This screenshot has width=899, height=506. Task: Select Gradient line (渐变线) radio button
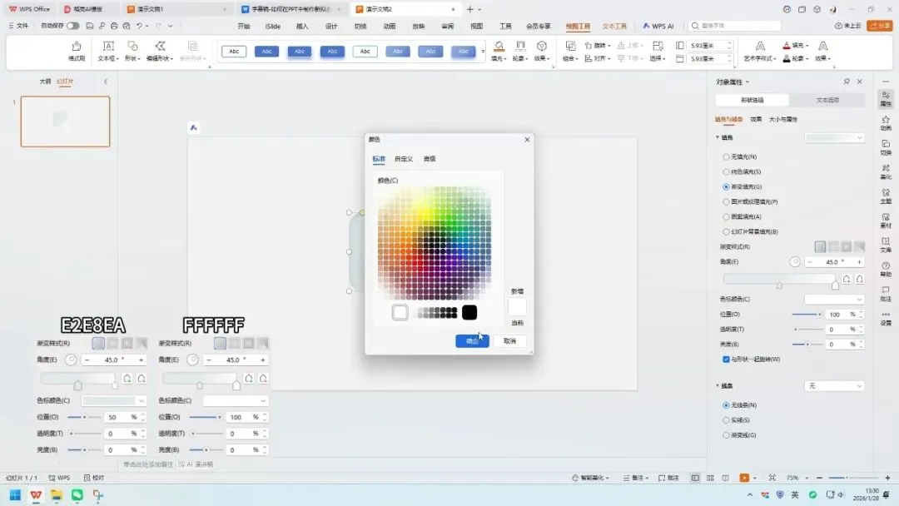pyautogui.click(x=726, y=435)
